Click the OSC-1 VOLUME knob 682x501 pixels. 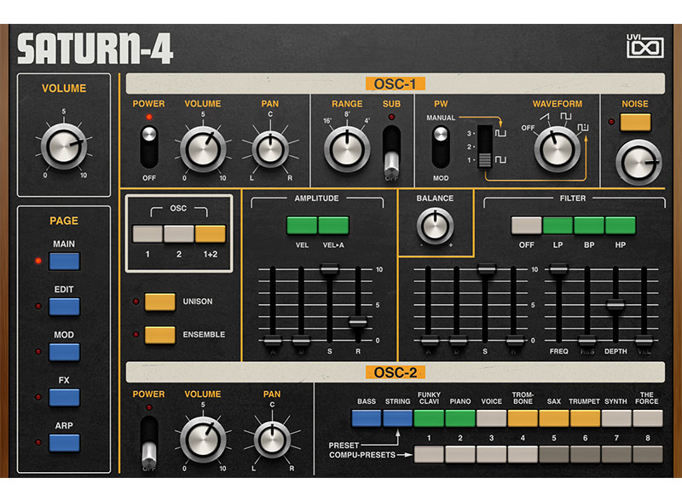coord(203,149)
